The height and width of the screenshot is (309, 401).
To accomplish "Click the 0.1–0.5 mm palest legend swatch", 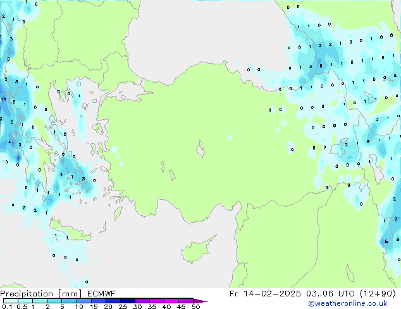I will [x=11, y=301].
